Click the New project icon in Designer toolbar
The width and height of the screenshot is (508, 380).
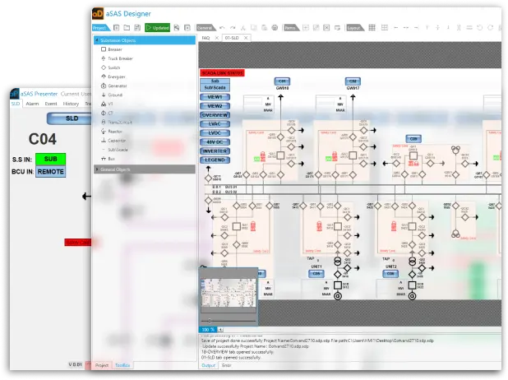pos(116,28)
